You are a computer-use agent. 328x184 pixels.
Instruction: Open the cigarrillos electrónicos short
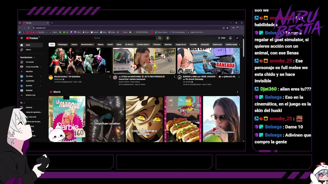point(221,119)
